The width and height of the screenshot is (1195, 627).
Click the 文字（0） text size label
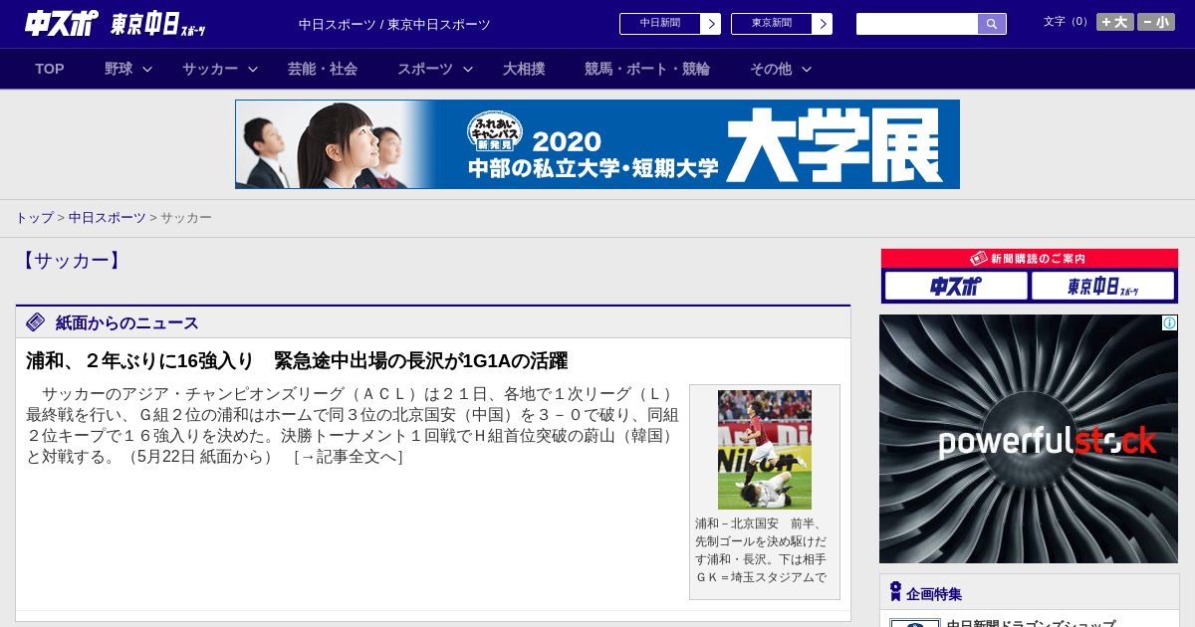point(1068,21)
